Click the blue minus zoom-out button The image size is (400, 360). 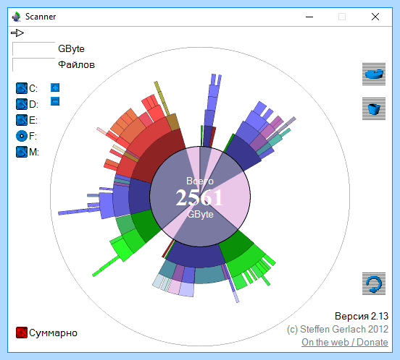click(x=55, y=101)
